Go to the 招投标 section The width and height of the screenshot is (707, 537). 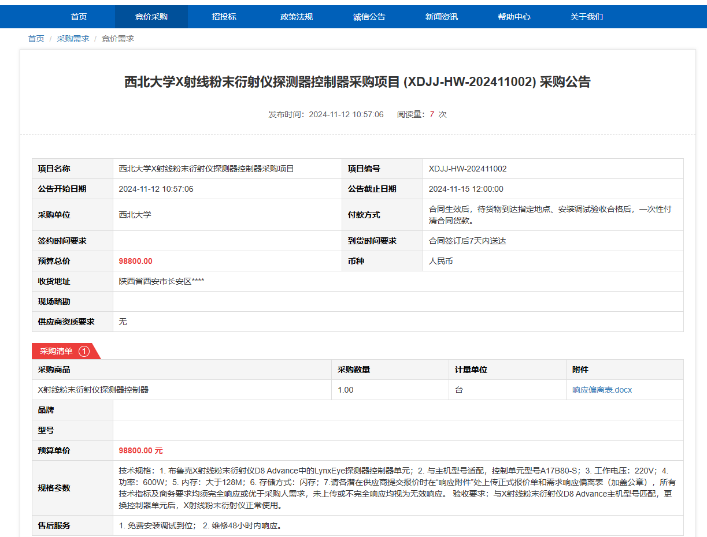[x=224, y=17]
